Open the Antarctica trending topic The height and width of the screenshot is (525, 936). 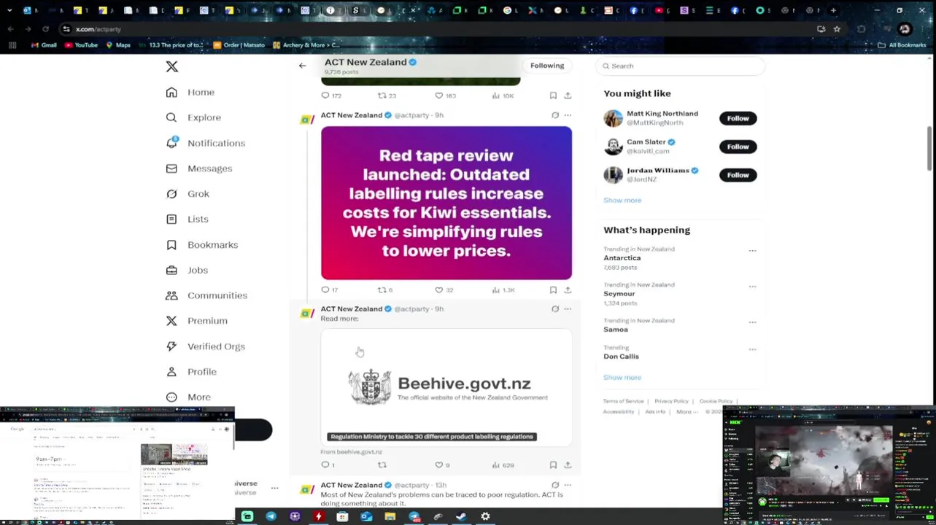click(622, 258)
